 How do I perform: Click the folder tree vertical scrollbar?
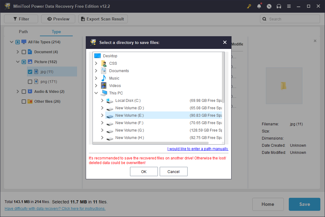pyautogui.click(x=223, y=77)
